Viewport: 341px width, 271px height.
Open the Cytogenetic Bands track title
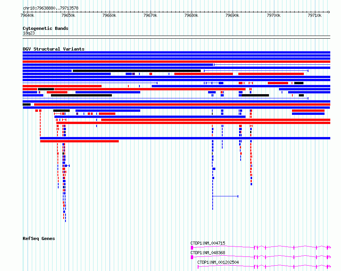46,28
